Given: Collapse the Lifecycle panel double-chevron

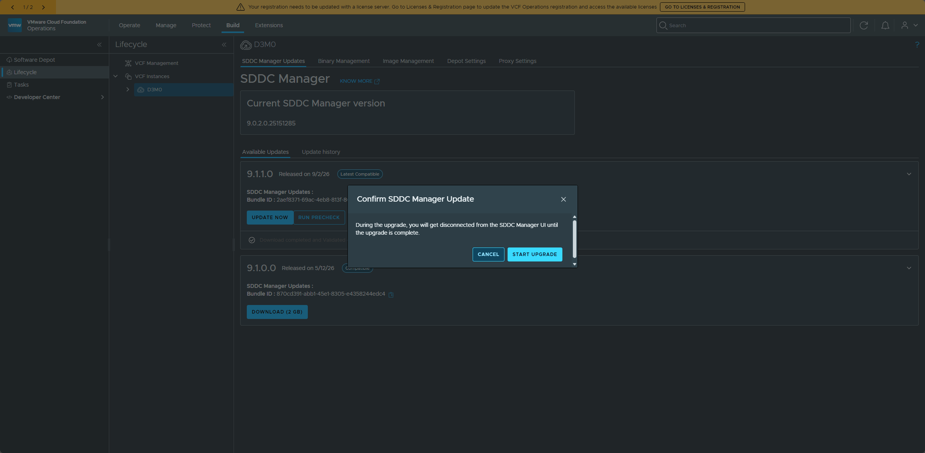Looking at the screenshot, I should pyautogui.click(x=224, y=45).
